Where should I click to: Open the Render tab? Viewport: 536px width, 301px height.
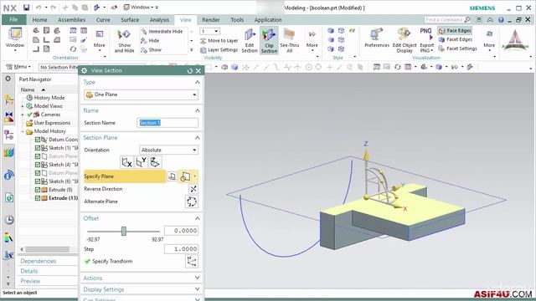click(211, 20)
